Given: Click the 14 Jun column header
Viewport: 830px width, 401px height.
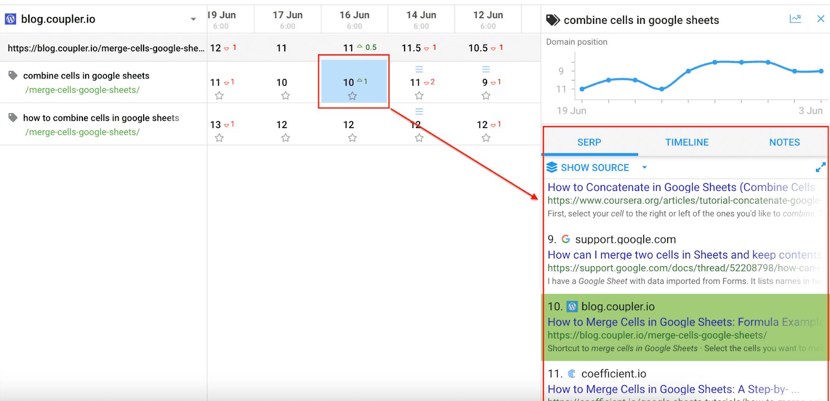Looking at the screenshot, I should point(421,20).
